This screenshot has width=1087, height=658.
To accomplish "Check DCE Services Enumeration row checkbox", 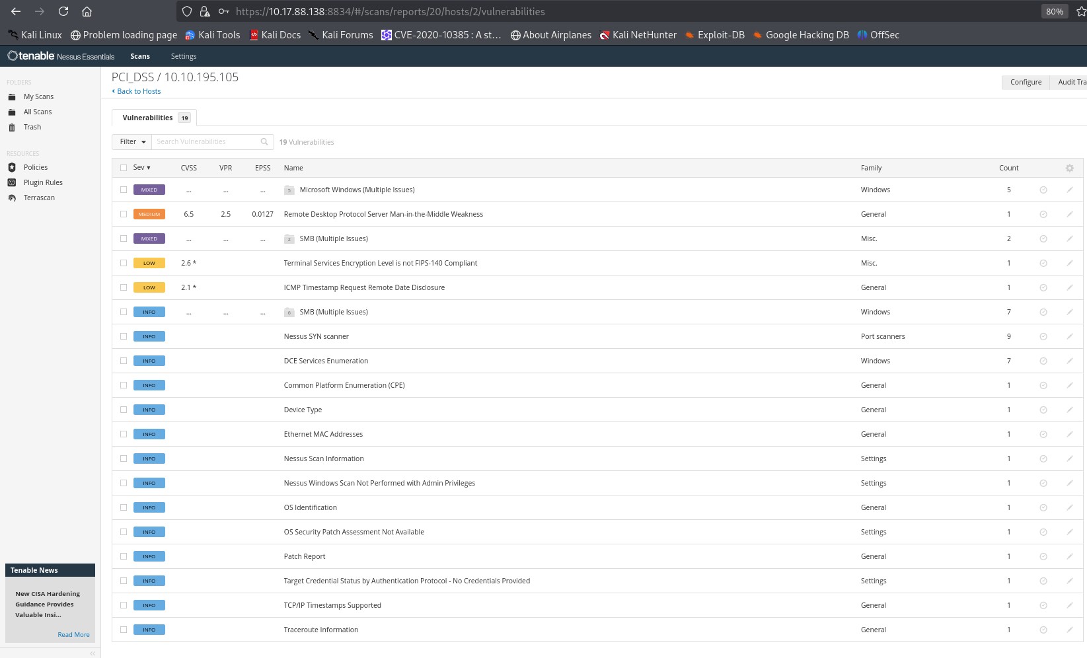I will point(124,361).
